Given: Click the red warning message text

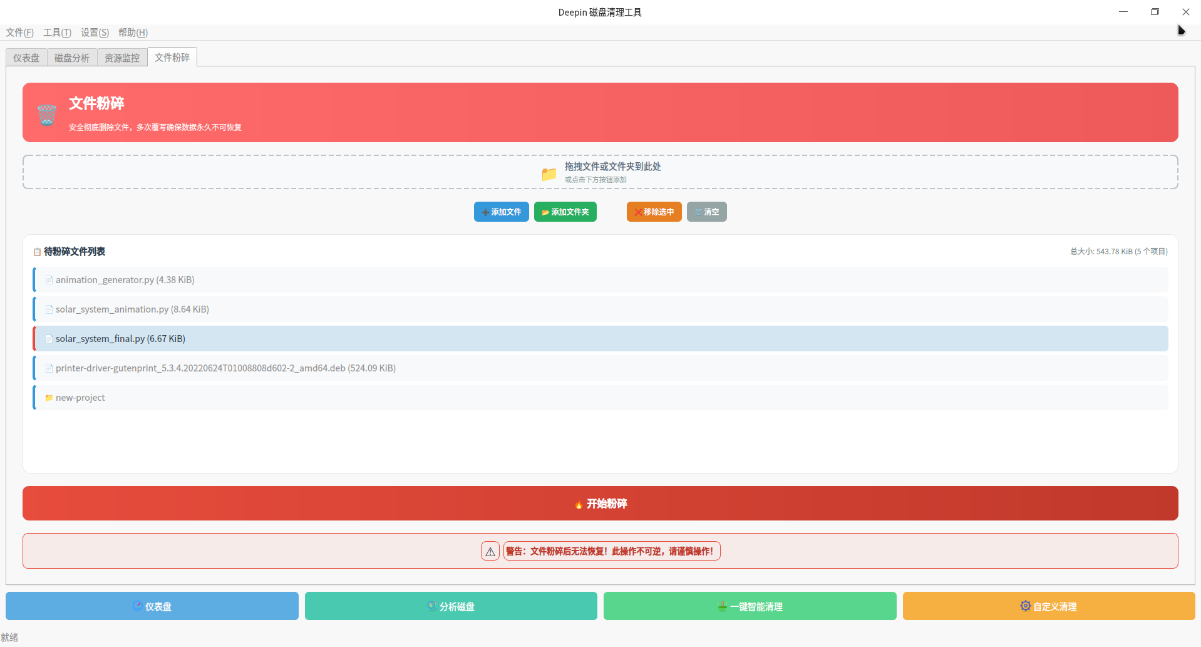Looking at the screenshot, I should tap(612, 551).
